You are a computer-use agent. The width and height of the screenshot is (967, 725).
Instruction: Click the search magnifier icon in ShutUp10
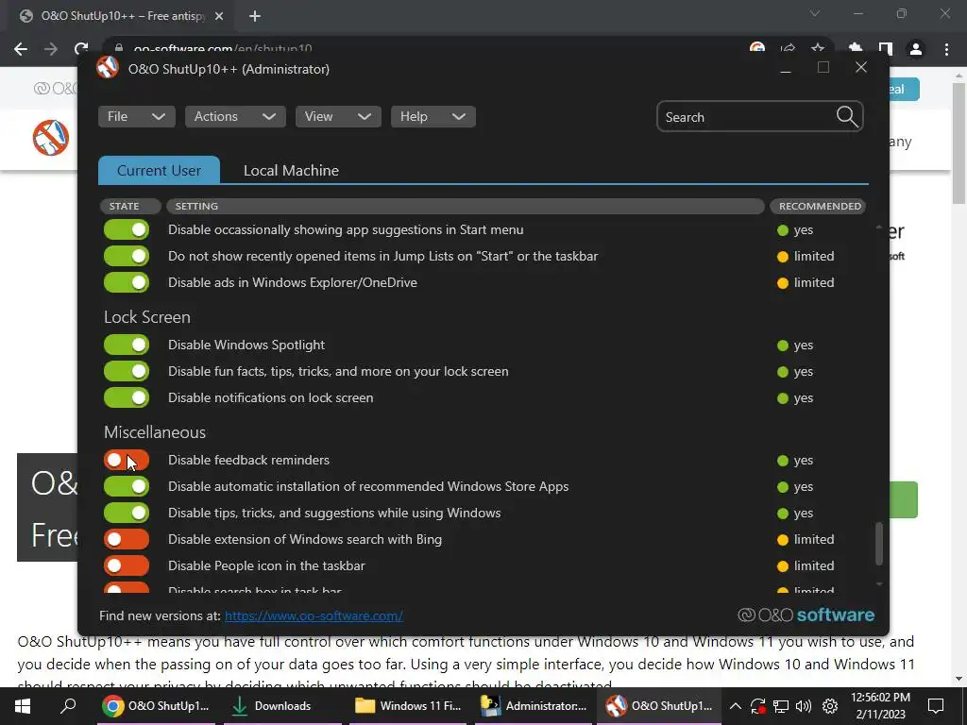(847, 116)
